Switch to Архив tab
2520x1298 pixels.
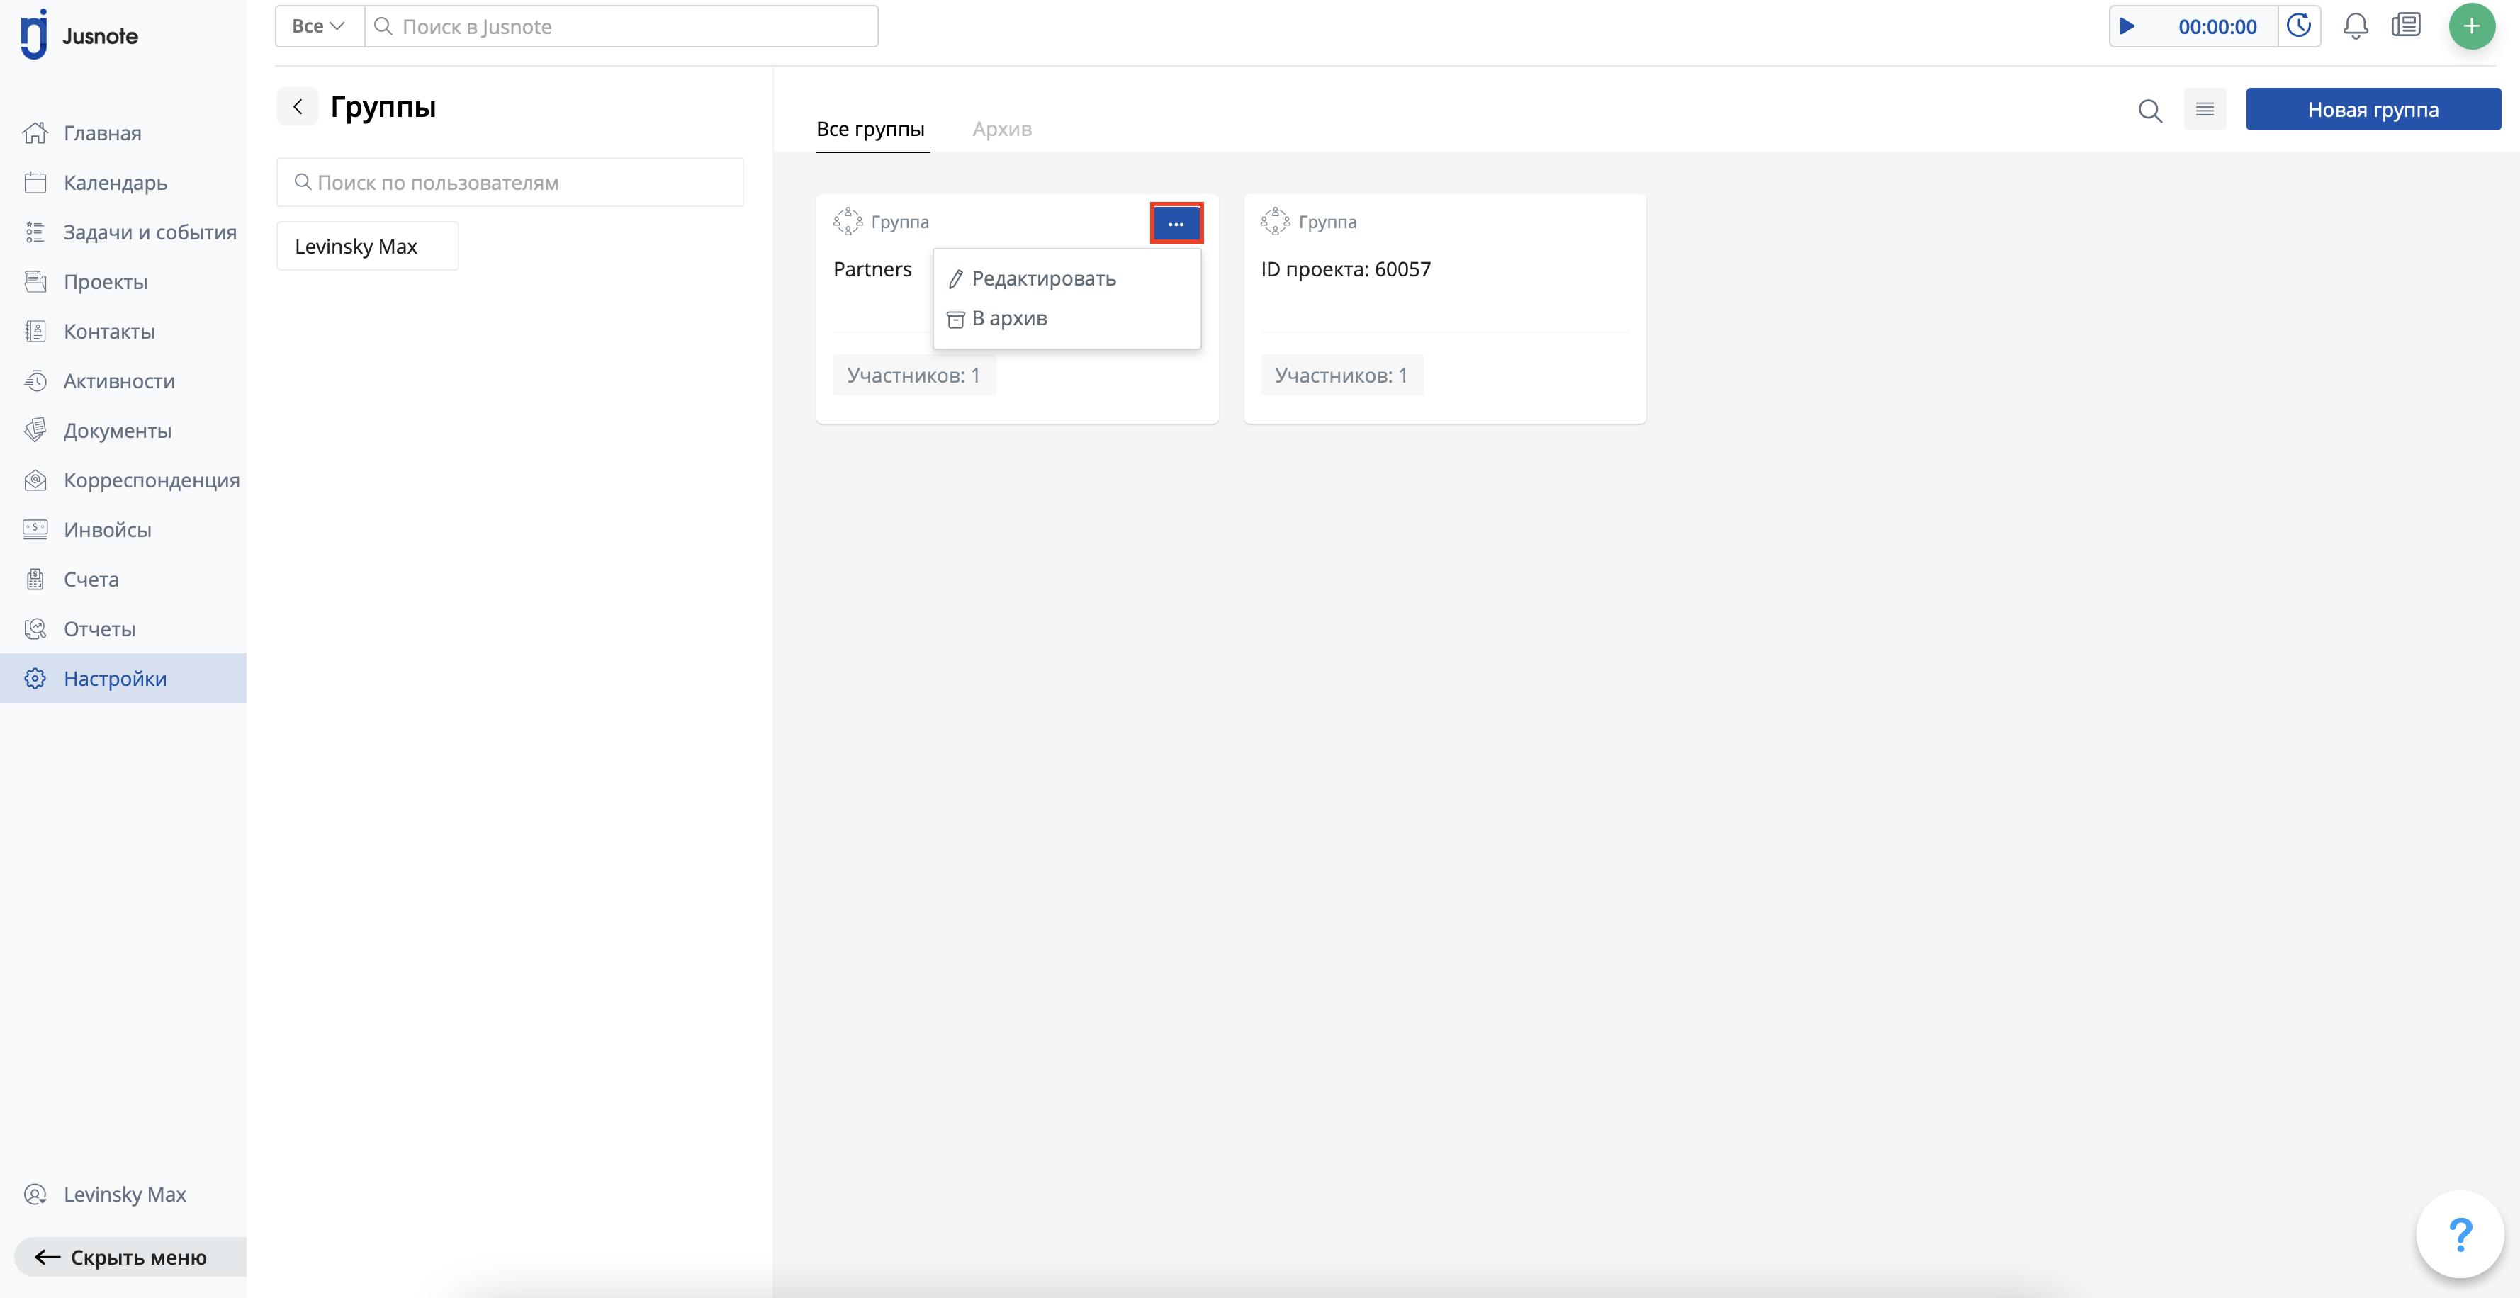point(1002,129)
